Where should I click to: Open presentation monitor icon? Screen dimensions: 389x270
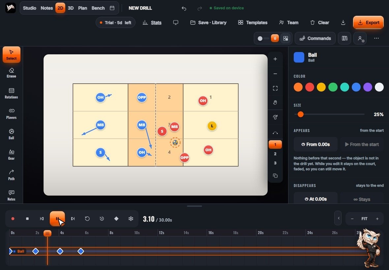[176, 22]
